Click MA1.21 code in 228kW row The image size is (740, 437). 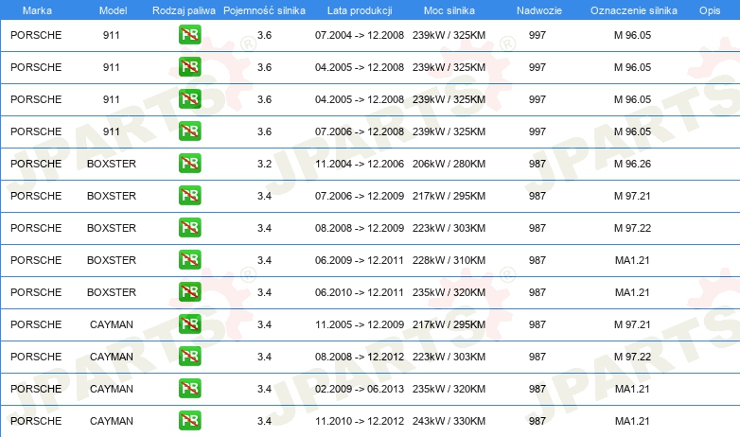(632, 260)
